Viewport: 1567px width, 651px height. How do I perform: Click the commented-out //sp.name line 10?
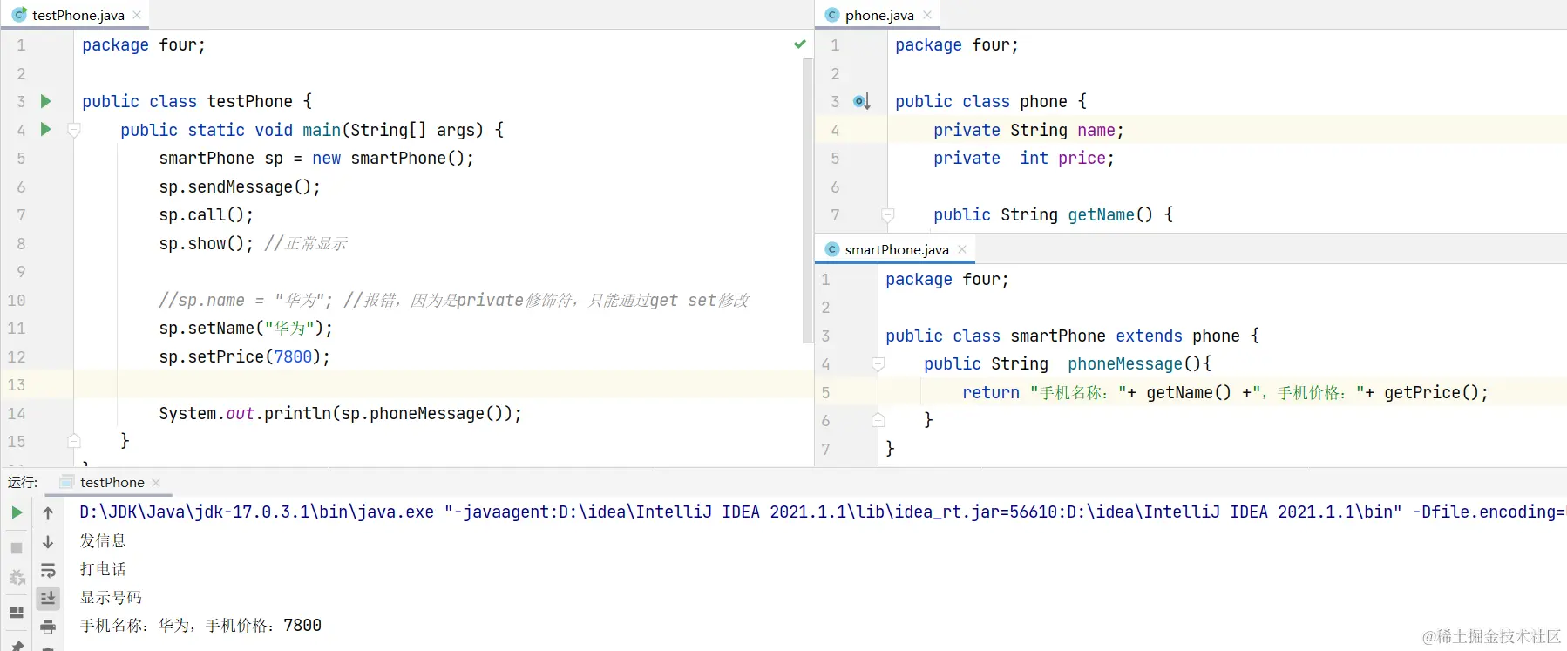[x=453, y=300]
